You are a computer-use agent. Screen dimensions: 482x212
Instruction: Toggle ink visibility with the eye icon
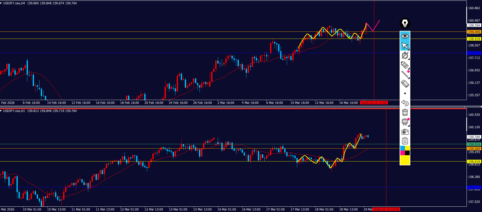click(405, 36)
